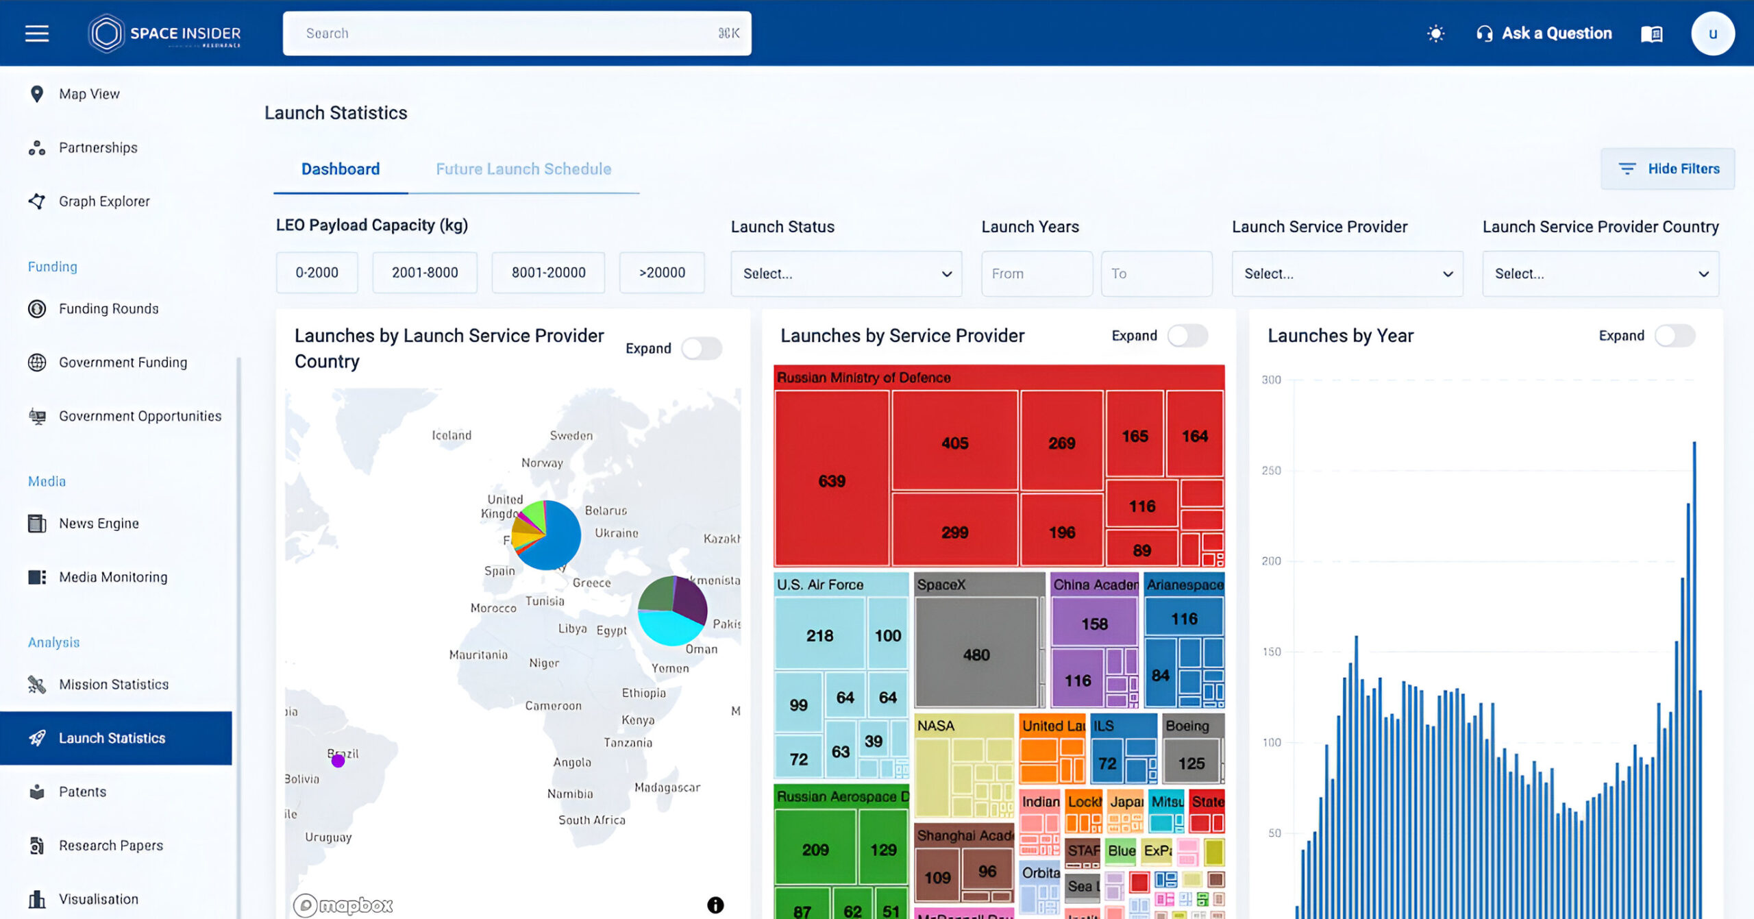
Task: Click the red 639 treemap block
Action: click(x=832, y=478)
